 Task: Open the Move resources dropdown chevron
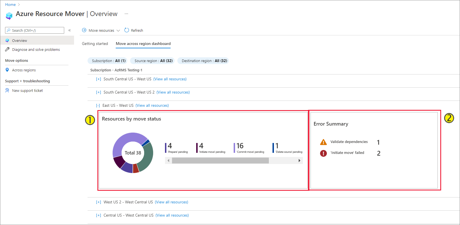click(x=118, y=30)
